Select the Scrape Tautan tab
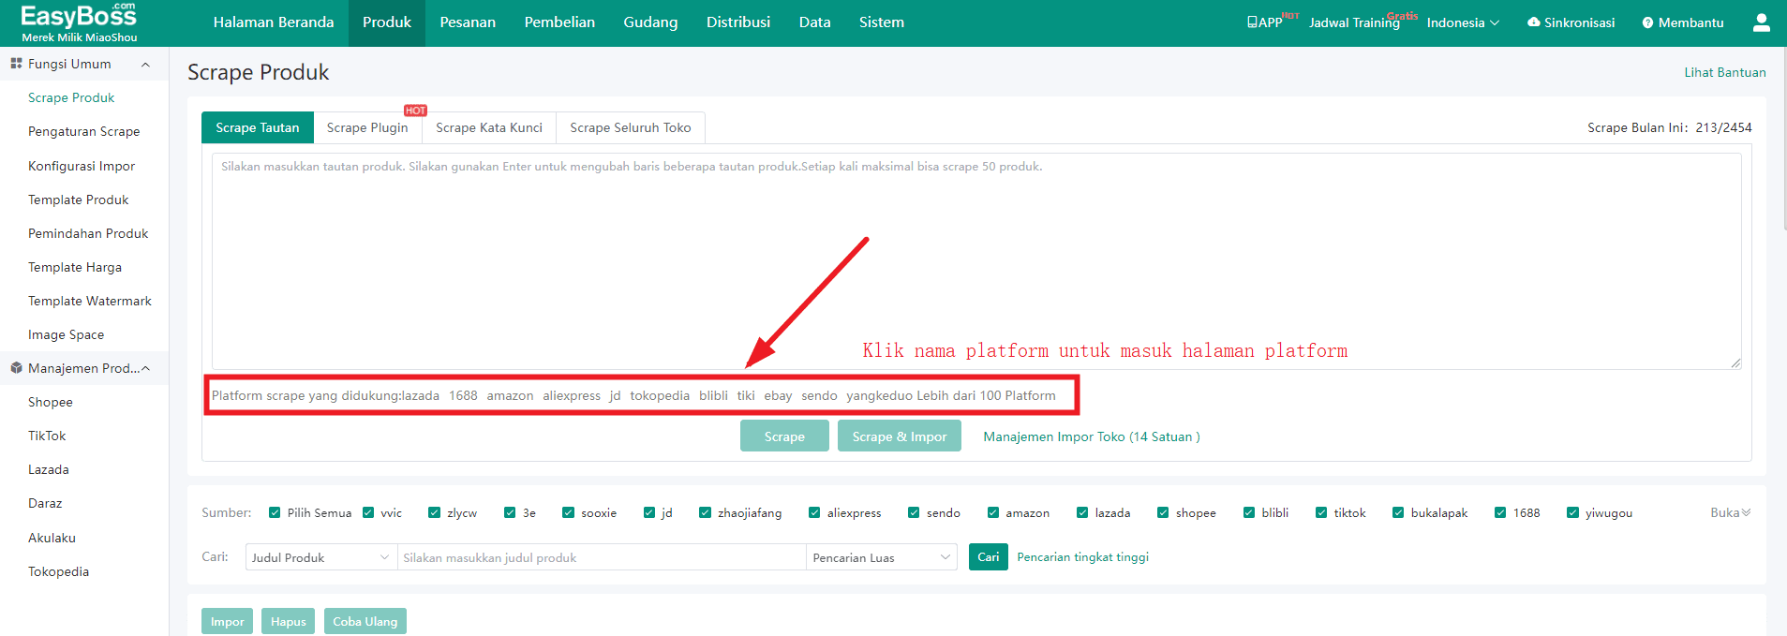Image resolution: width=1787 pixels, height=636 pixels. pyautogui.click(x=258, y=127)
